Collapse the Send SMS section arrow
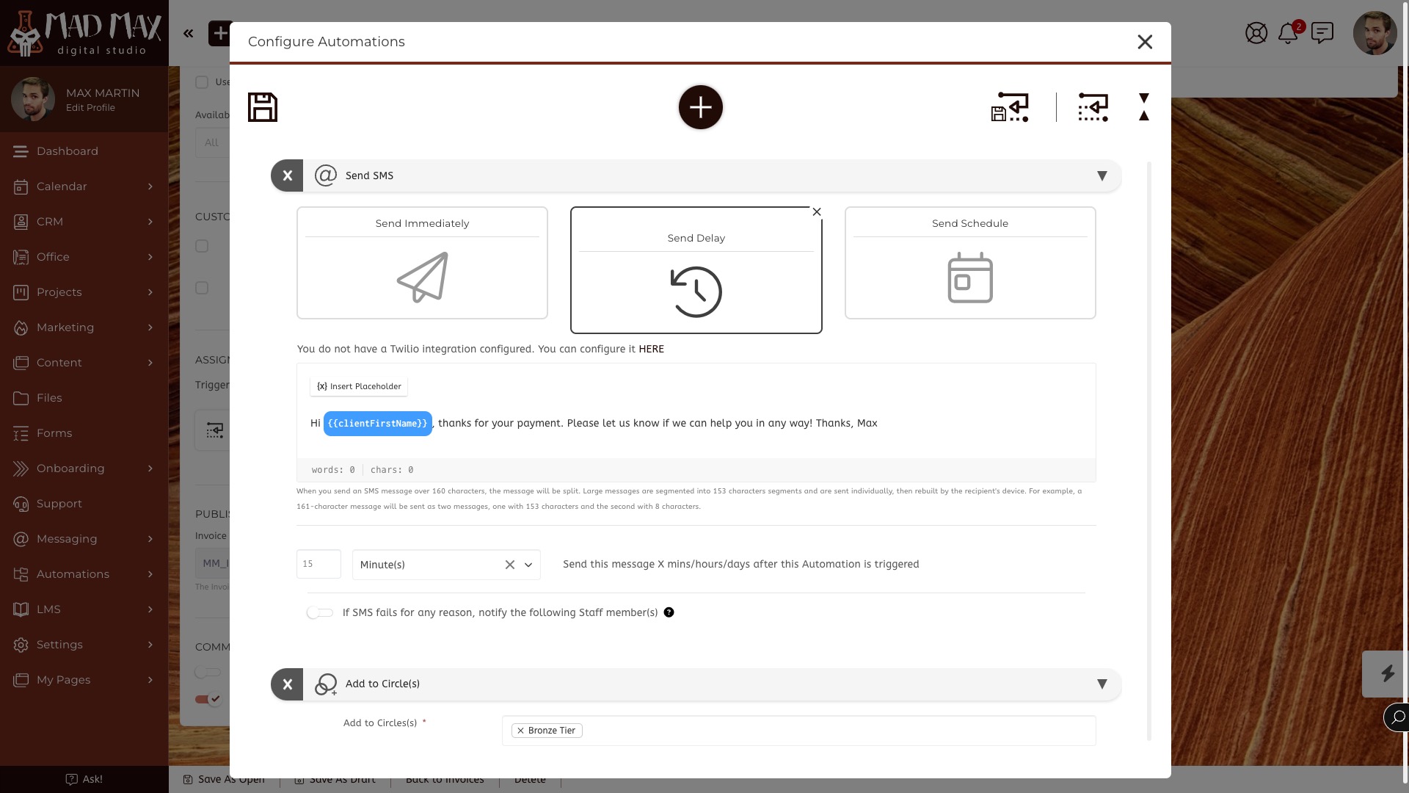Screen dimensions: 1409x793 pos(1102,176)
